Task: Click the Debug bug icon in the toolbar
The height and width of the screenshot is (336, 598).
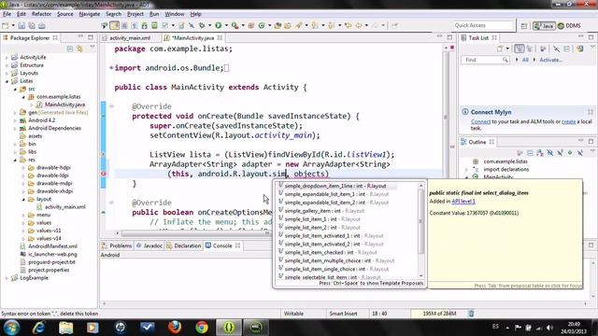Action: point(202,25)
